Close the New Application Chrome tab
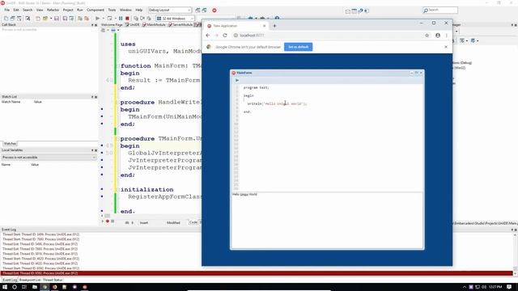 pos(265,26)
